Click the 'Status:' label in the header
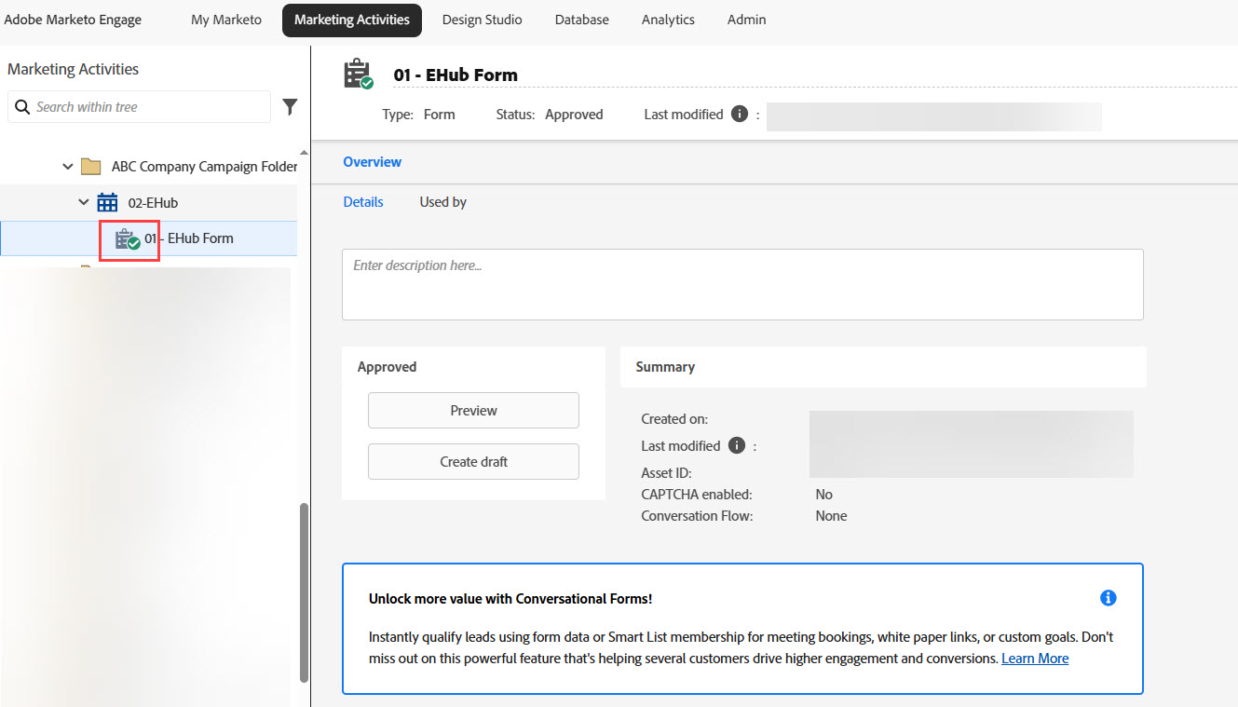This screenshot has width=1238, height=707. tap(515, 115)
